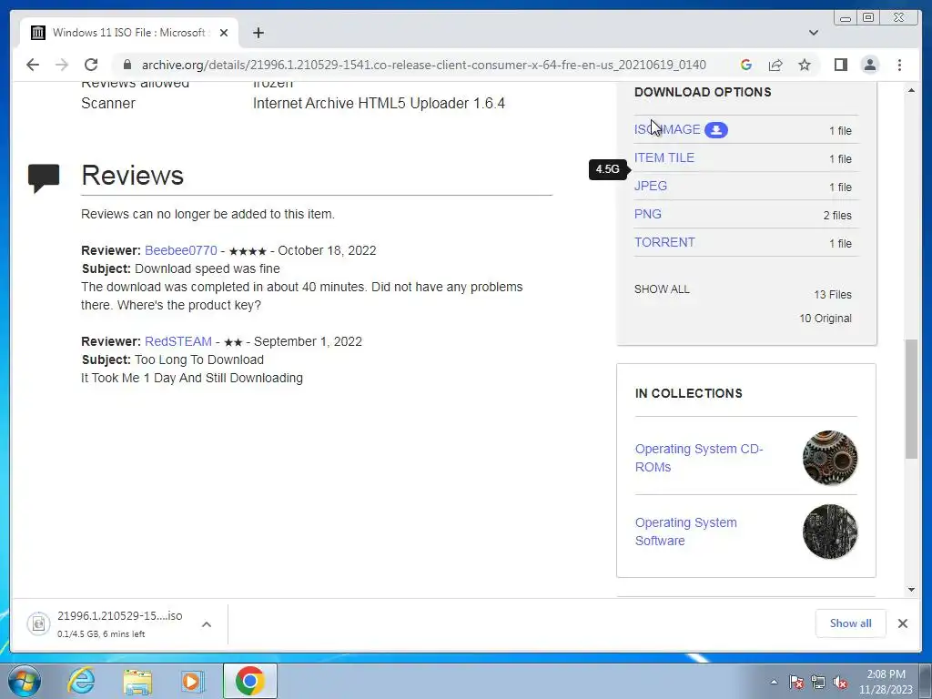Viewport: 932px width, 699px height.
Task: Click the gears thumbnail for CD-ROMs collection
Action: (830, 458)
